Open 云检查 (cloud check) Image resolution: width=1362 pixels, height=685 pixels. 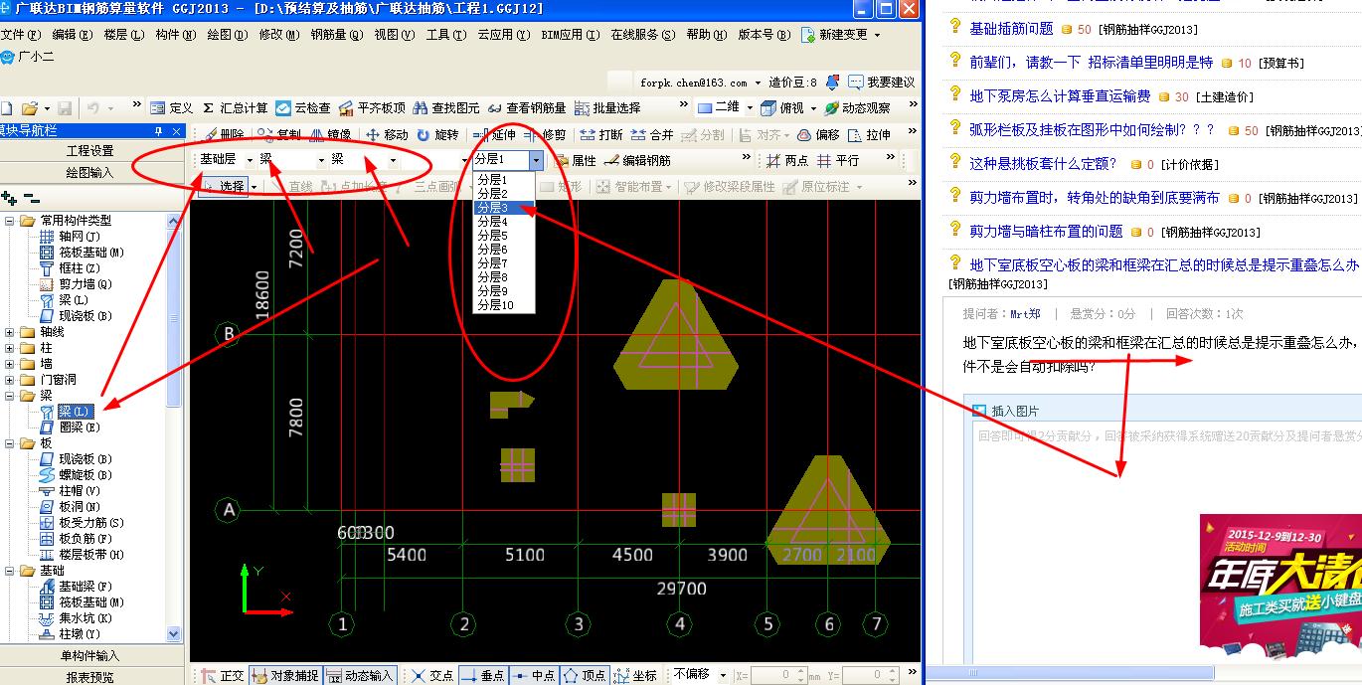pyautogui.click(x=303, y=107)
